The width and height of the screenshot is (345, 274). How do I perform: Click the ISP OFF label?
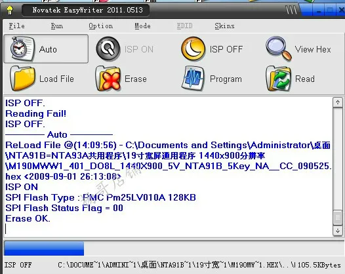click(x=226, y=49)
